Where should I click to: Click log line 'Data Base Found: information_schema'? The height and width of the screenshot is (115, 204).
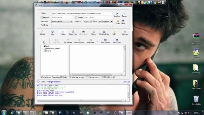(55, 92)
